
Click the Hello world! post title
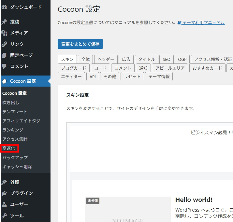(x=194, y=200)
